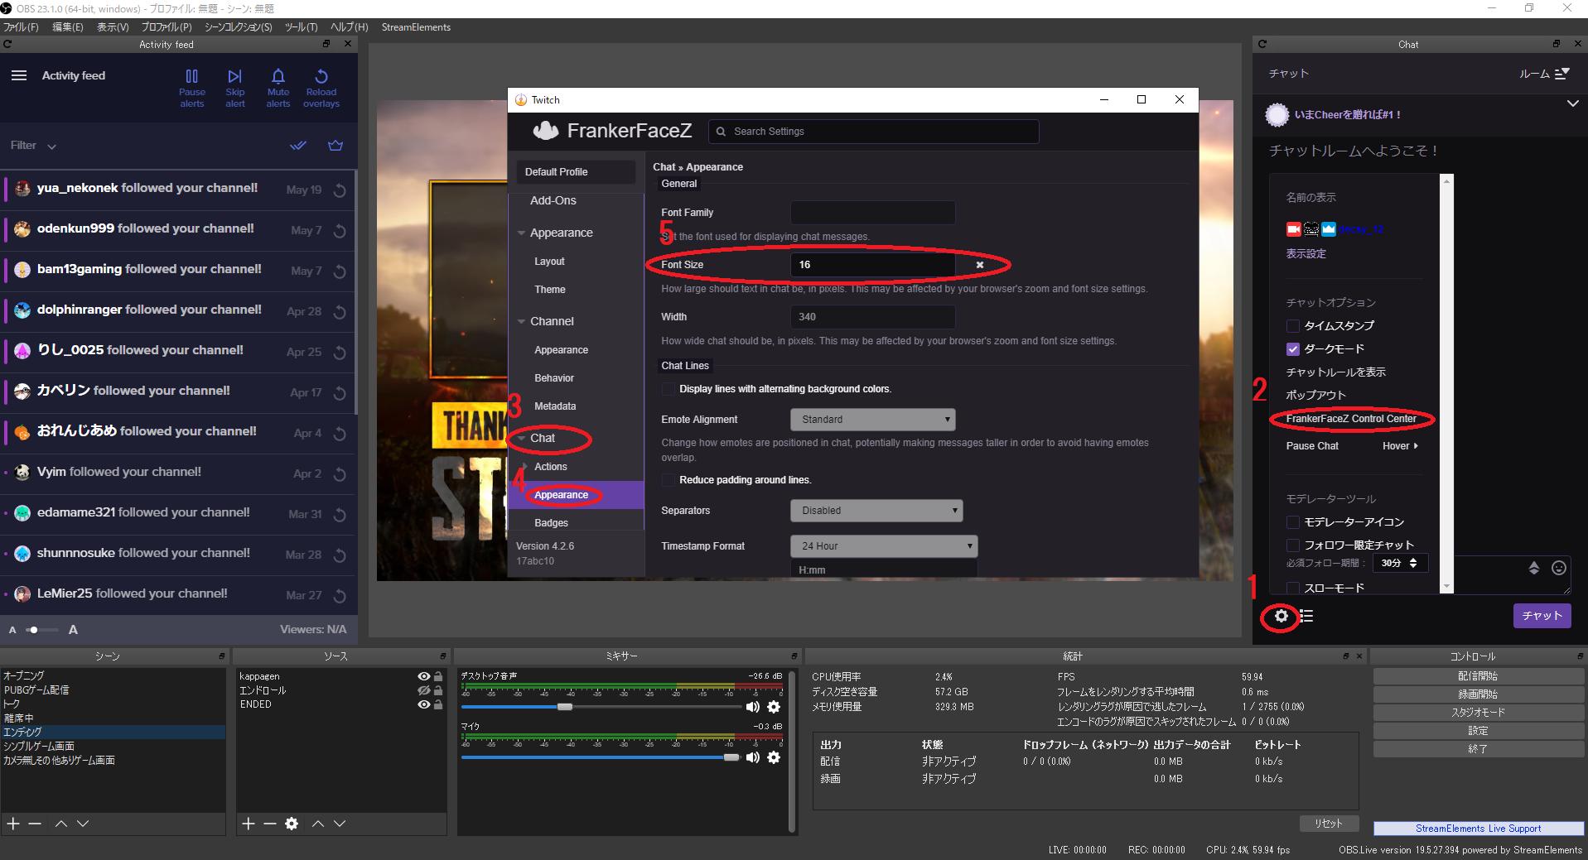Image resolution: width=1588 pixels, height=860 pixels.
Task: Open Emote Alignment Standard dropdown
Action: 872,420
